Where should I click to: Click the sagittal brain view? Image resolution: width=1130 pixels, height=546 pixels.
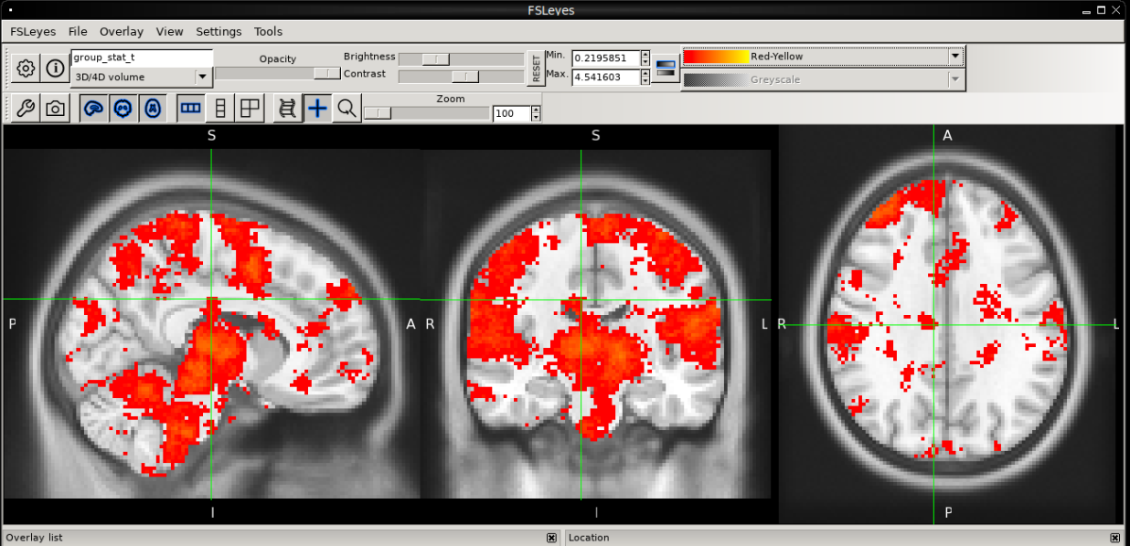[x=211, y=324]
